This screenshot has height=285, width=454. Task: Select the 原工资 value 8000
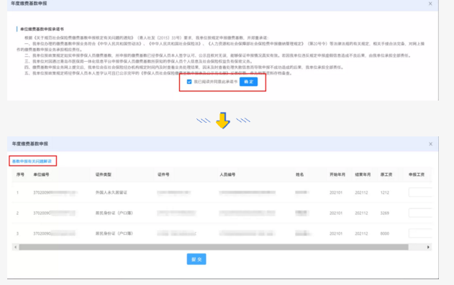coord(384,233)
